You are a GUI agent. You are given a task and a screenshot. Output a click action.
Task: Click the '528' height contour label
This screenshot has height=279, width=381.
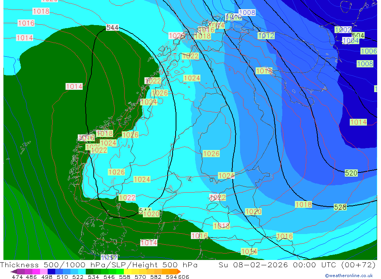(340, 207)
